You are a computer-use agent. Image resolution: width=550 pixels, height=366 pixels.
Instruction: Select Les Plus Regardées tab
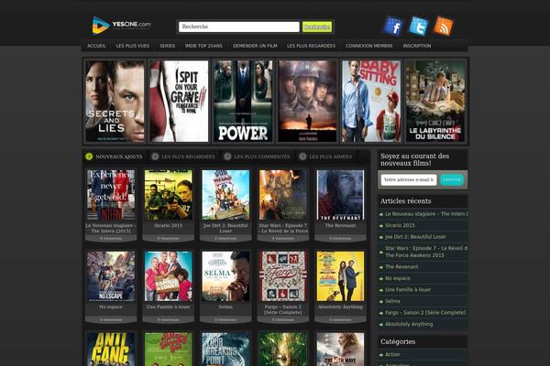(183, 156)
